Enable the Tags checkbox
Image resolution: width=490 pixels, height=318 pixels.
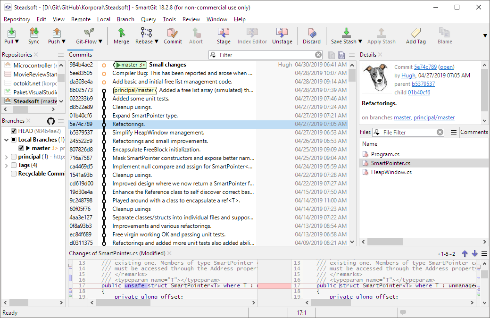[13, 165]
